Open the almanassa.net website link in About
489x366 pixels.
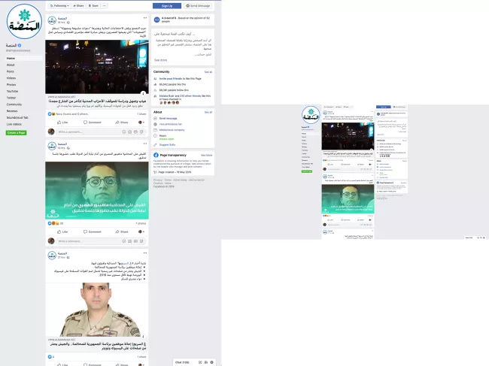click(171, 124)
